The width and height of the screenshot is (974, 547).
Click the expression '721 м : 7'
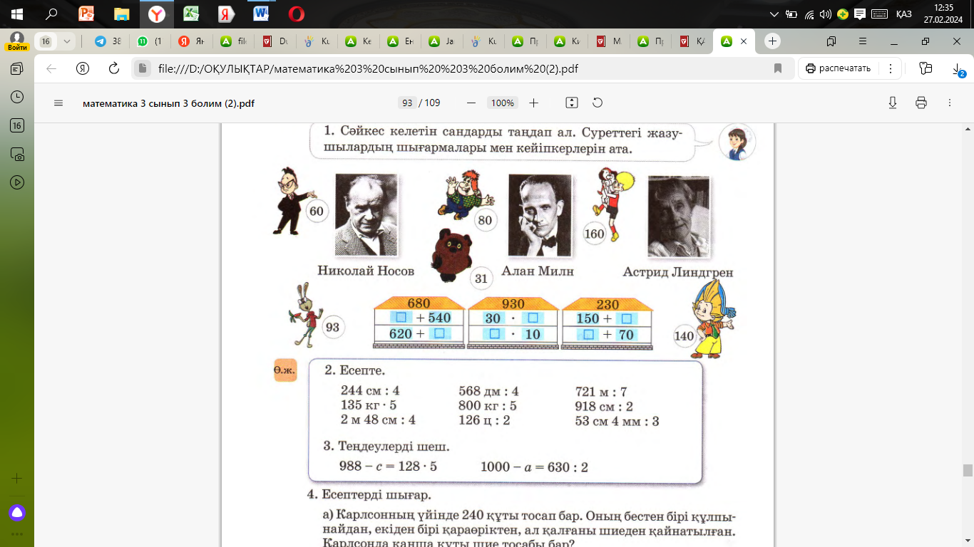pos(601,392)
